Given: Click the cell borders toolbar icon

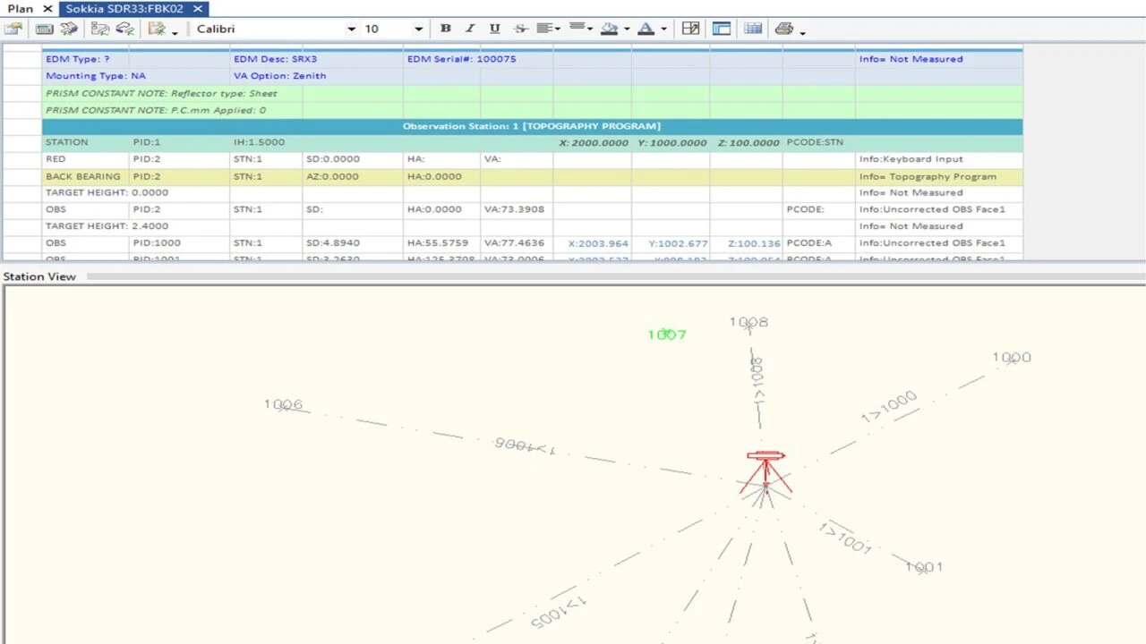Looking at the screenshot, I should [x=690, y=29].
